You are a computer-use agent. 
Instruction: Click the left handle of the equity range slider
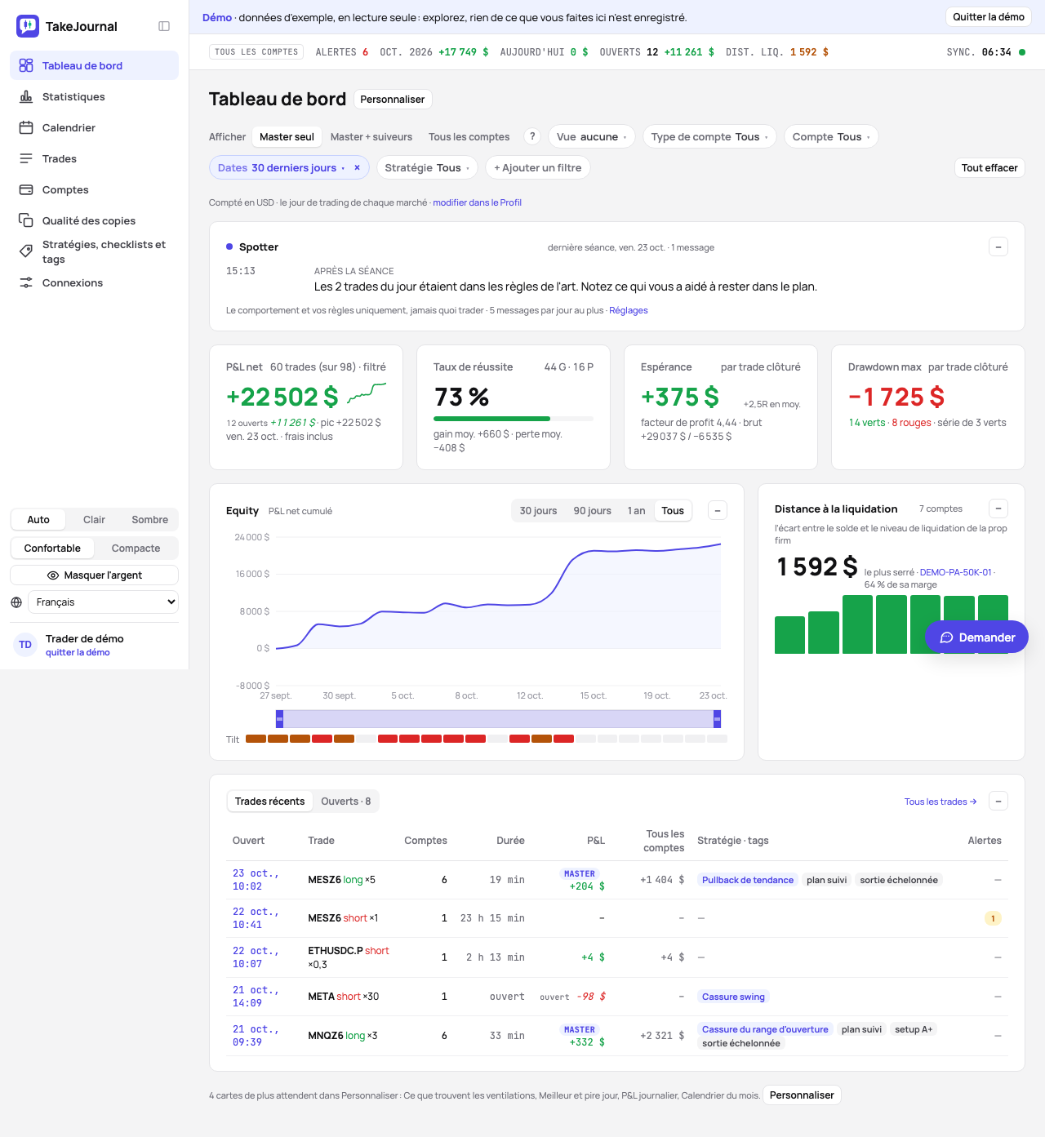tap(279, 718)
